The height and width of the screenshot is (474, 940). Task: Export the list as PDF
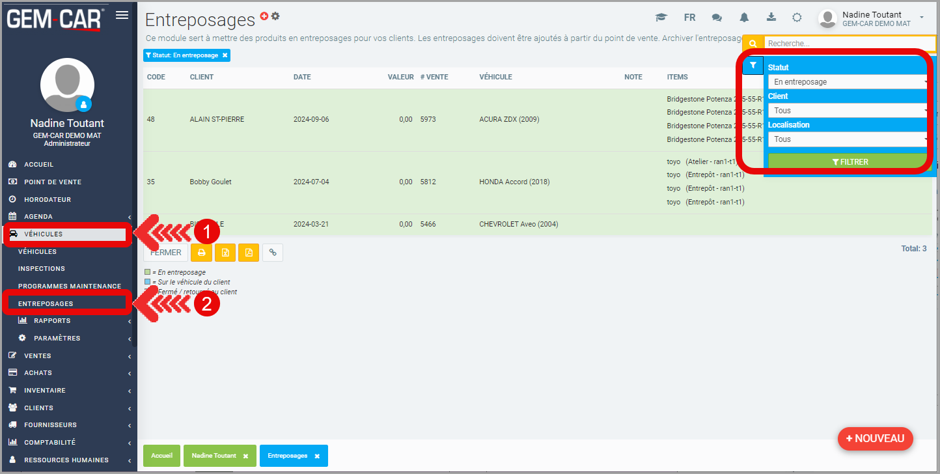click(x=249, y=253)
